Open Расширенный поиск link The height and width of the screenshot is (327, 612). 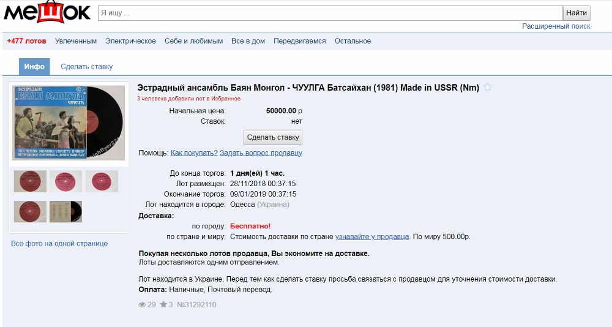pyautogui.click(x=556, y=26)
